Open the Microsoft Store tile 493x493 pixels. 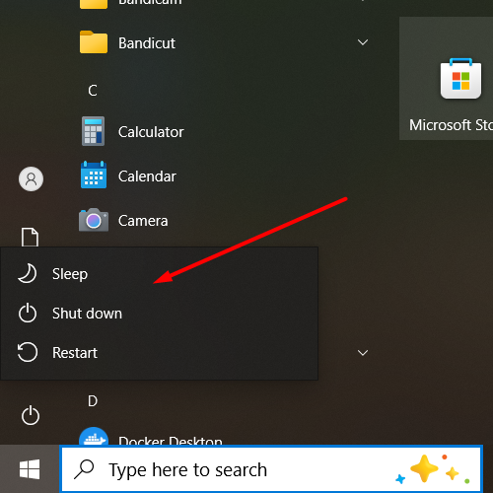(446, 79)
